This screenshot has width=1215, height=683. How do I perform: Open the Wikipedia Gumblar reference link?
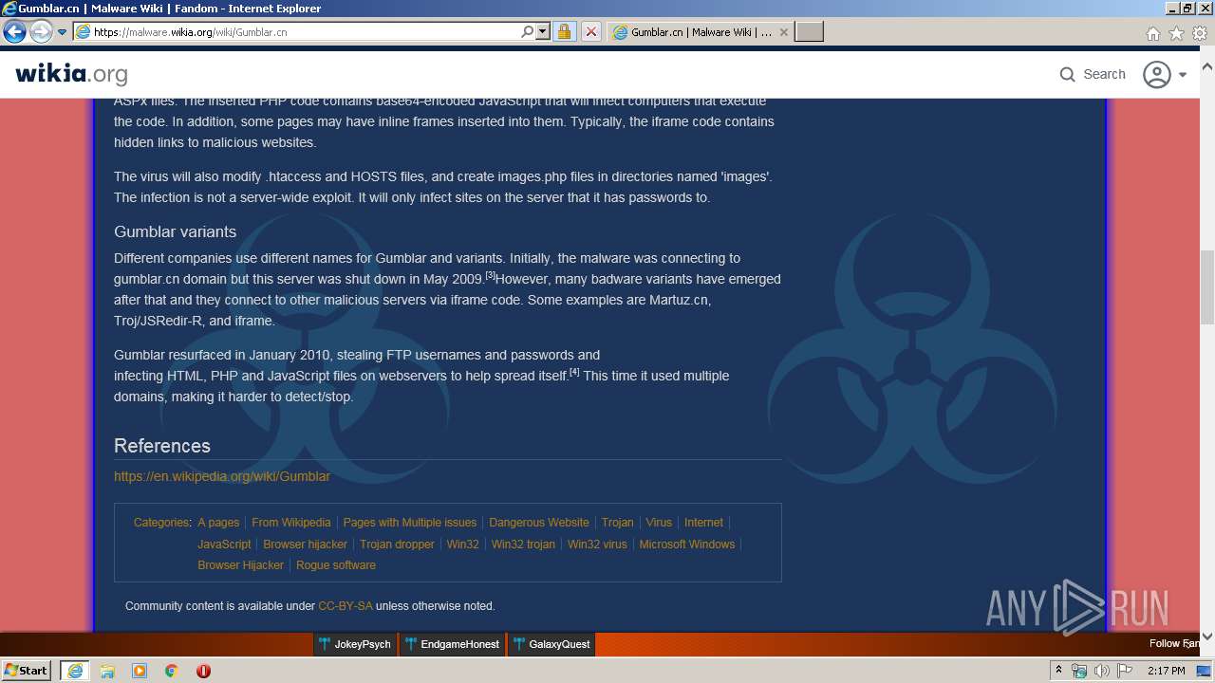click(222, 476)
